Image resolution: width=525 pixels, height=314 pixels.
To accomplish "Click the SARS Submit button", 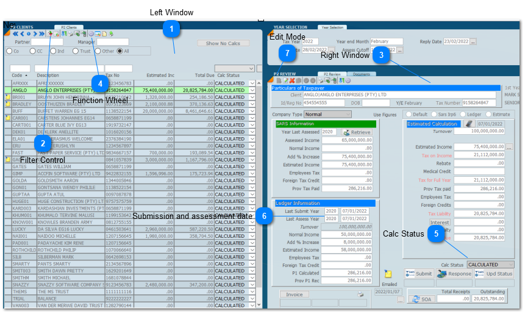I will pyautogui.click(x=418, y=274).
